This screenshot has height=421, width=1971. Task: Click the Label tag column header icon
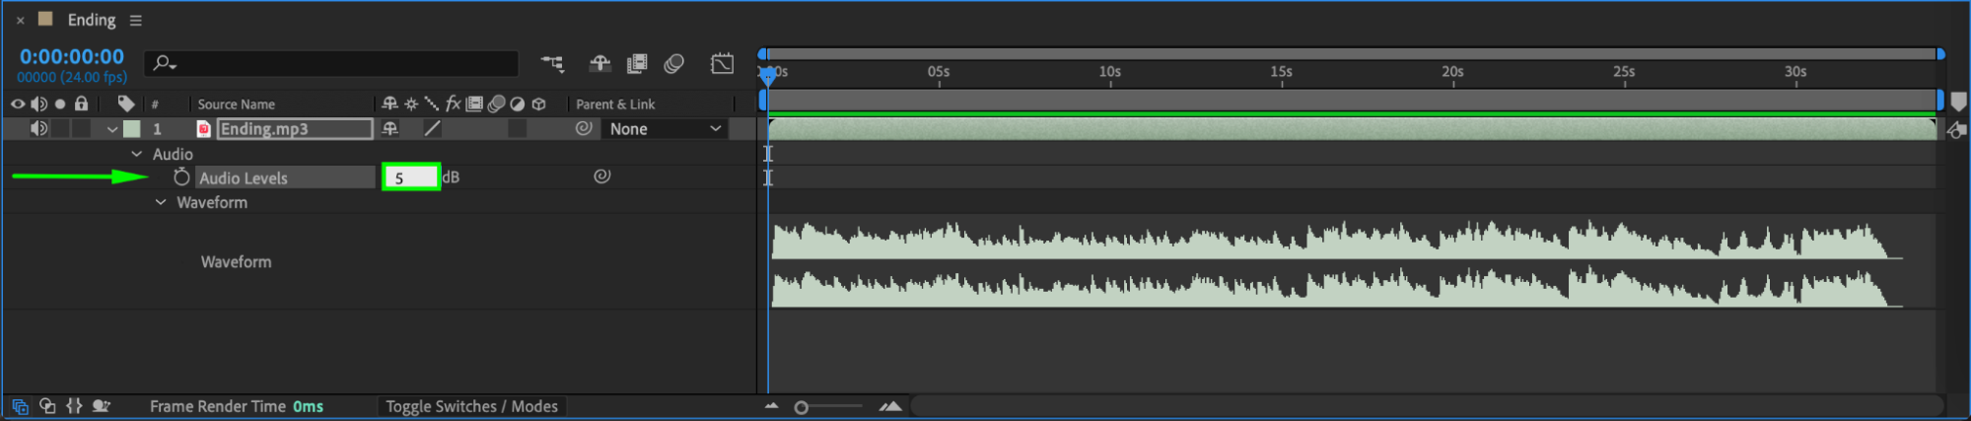point(126,104)
